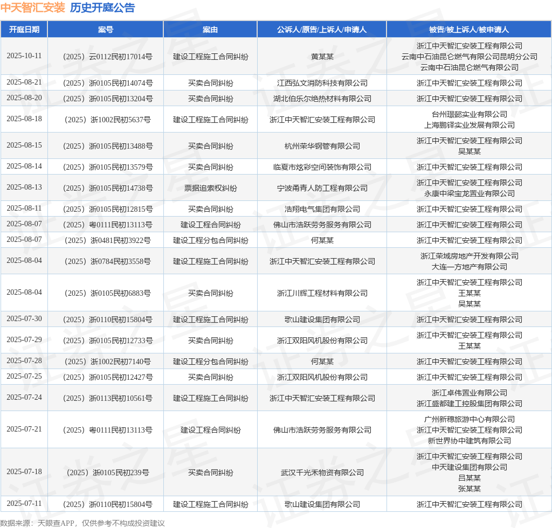Click plaintiff 湖北伯乐尔绝热材料有限公司

pos(322,99)
